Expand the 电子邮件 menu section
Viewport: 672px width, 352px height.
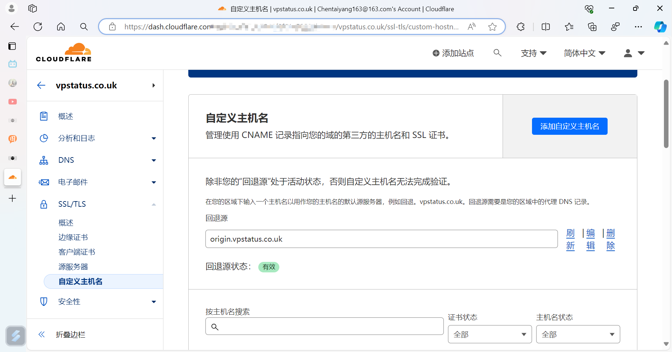154,182
